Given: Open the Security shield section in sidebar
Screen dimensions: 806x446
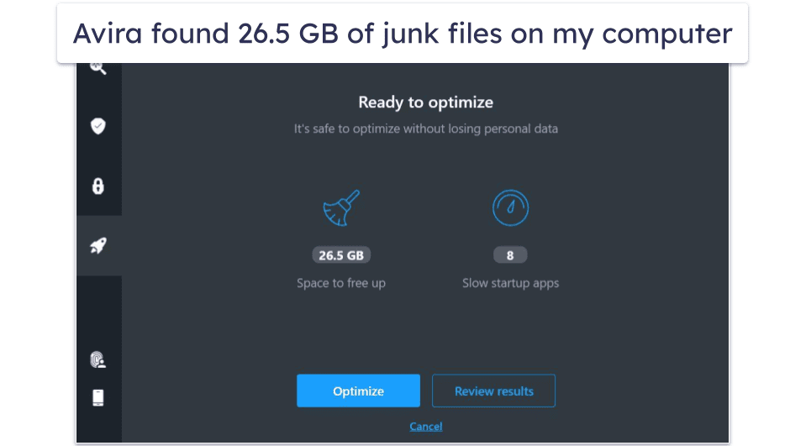Looking at the screenshot, I should [98, 126].
